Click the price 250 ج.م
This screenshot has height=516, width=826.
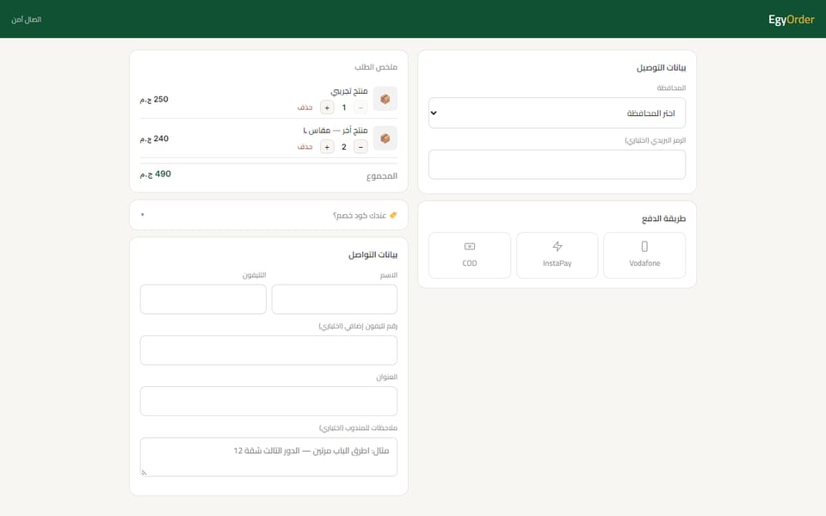coord(154,99)
